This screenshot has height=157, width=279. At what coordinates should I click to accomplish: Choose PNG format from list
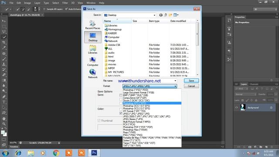tap(152, 135)
